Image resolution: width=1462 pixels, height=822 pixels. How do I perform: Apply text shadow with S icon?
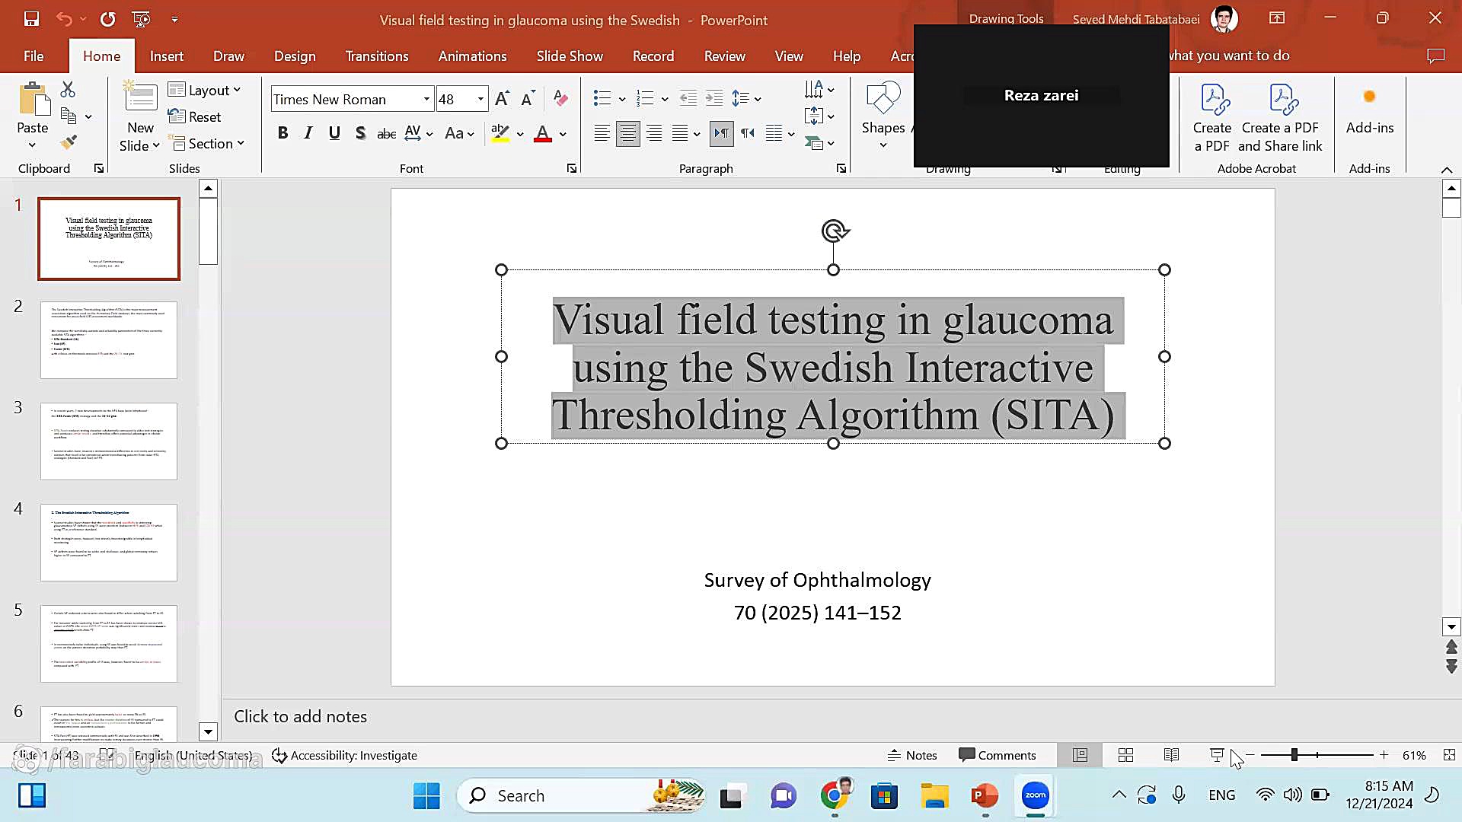(x=360, y=133)
